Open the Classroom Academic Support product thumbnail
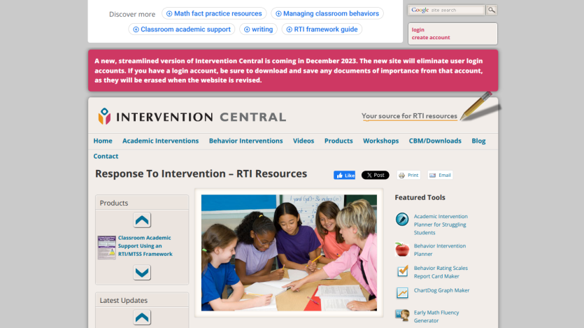The height and width of the screenshot is (328, 584). (106, 247)
